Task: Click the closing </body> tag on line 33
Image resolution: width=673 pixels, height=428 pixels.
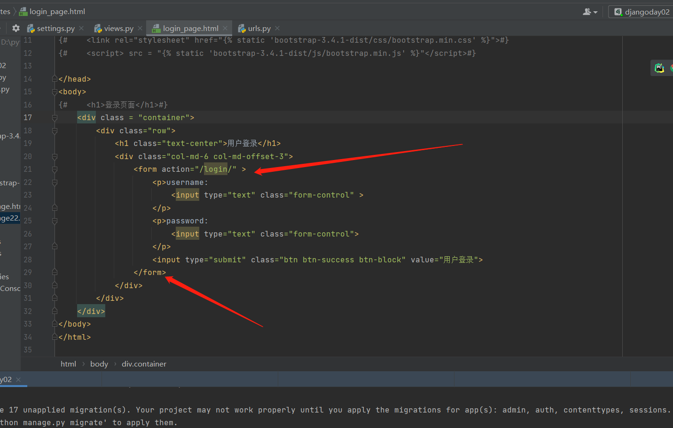Action: 75,324
